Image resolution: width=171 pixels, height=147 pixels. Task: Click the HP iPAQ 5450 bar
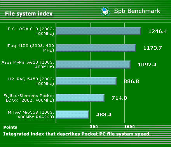(x=86, y=81)
